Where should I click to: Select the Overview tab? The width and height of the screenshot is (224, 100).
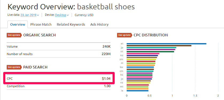click(18, 24)
